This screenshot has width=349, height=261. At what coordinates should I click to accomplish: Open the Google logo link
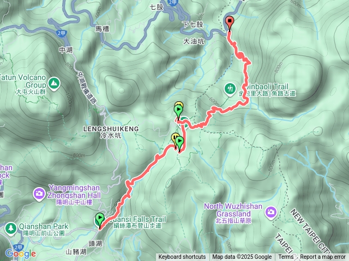[21, 253]
